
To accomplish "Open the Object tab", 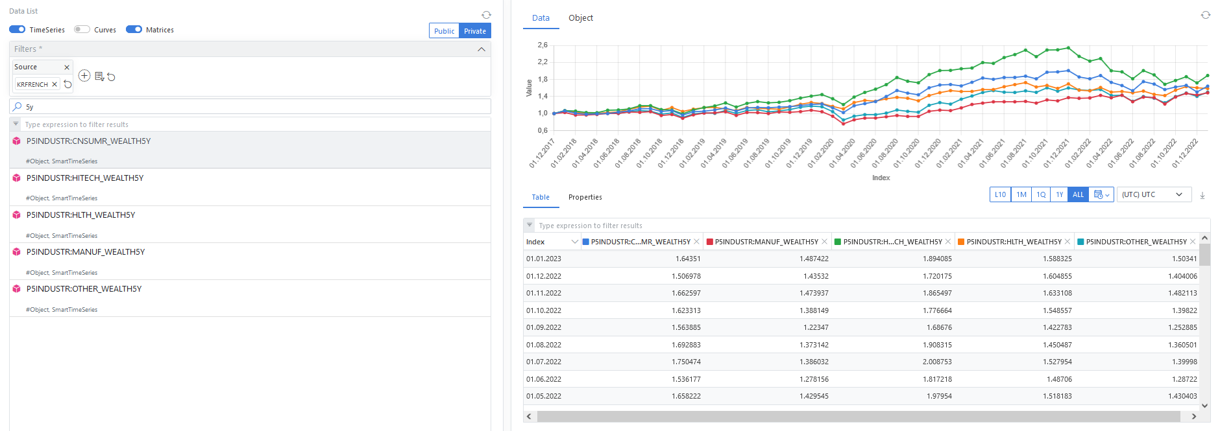I will (580, 18).
